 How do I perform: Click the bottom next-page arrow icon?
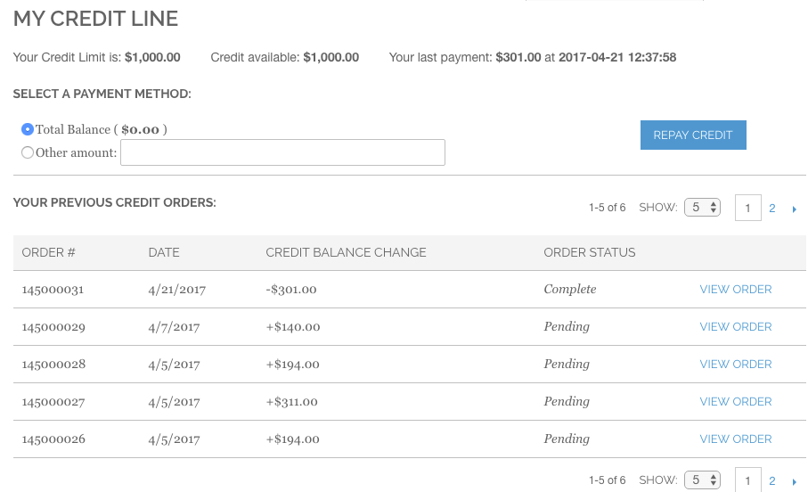pyautogui.click(x=794, y=481)
